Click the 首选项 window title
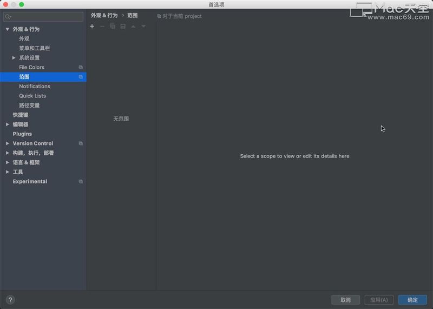 216,4
